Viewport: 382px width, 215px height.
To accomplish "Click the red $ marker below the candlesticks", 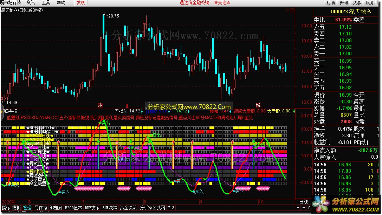I will point(127,106).
